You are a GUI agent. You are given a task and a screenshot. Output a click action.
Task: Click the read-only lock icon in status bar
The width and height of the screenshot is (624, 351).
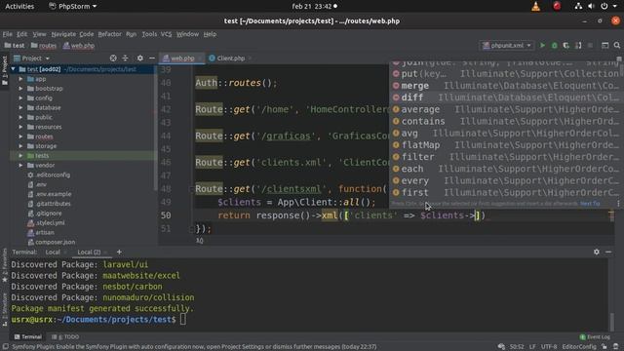pos(604,347)
